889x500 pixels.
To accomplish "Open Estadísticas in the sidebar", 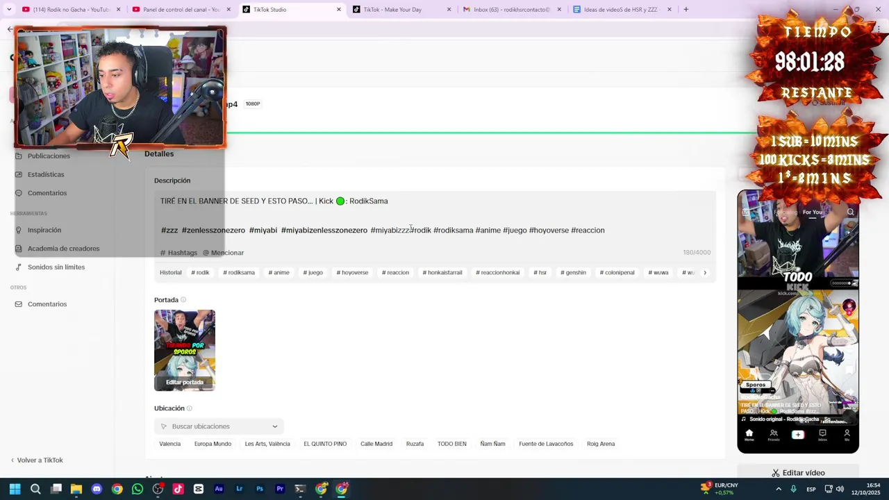I will 46,174.
